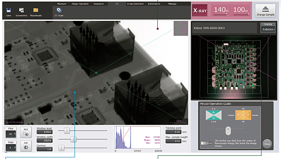Click the Change Sample eject button

click(265, 11)
